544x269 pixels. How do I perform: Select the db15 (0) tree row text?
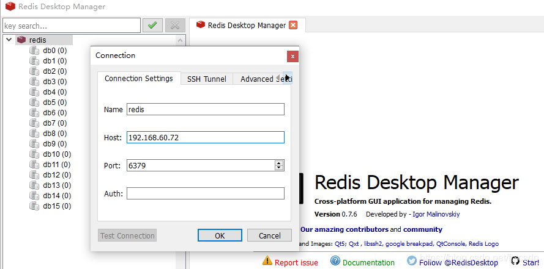[57, 206]
